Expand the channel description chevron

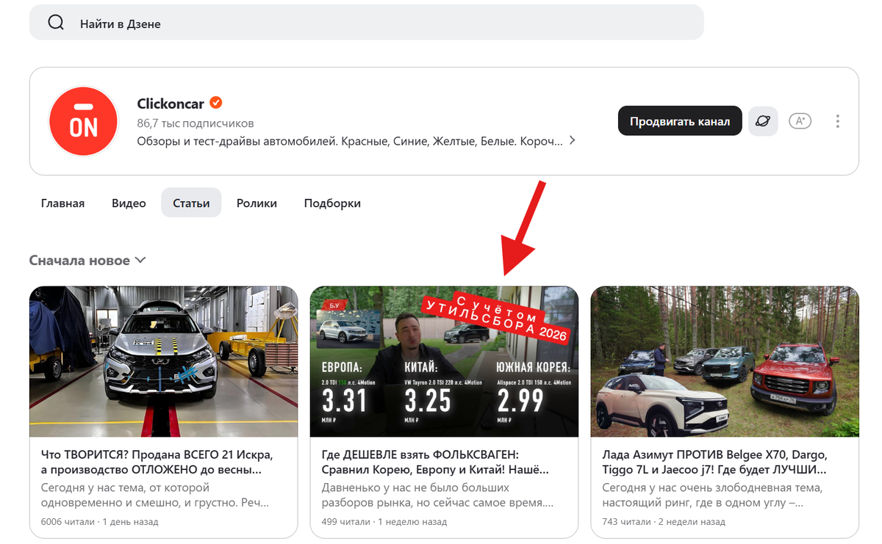(573, 140)
